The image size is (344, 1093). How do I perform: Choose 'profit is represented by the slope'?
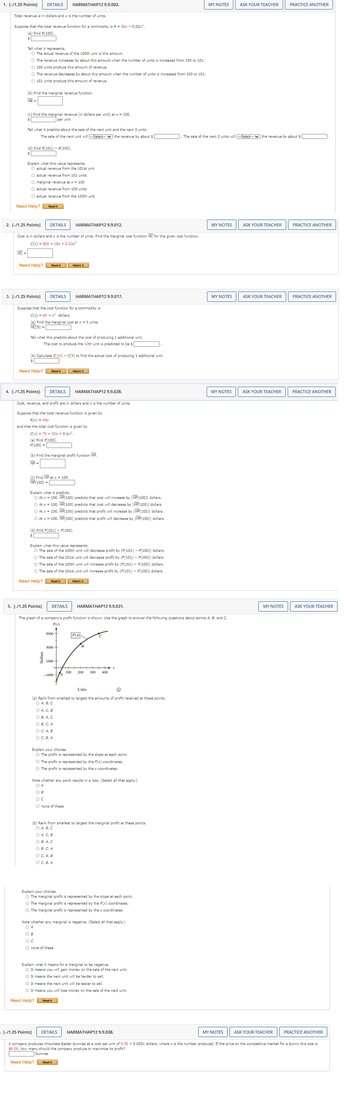(38, 755)
